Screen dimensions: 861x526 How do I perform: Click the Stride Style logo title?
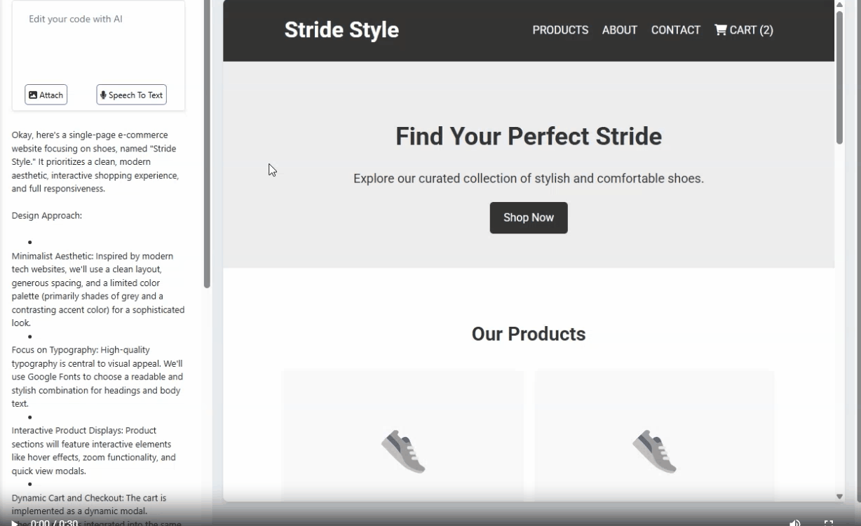341,30
